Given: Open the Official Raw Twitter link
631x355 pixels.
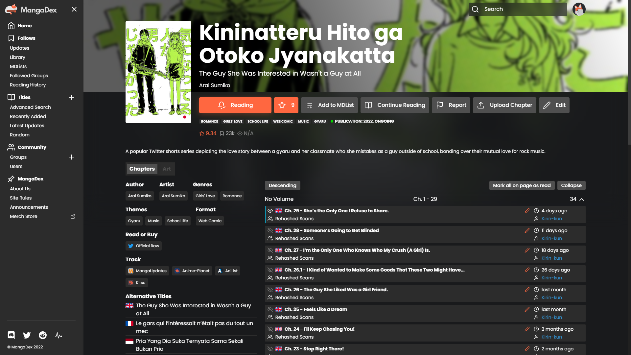Looking at the screenshot, I should 144,246.
